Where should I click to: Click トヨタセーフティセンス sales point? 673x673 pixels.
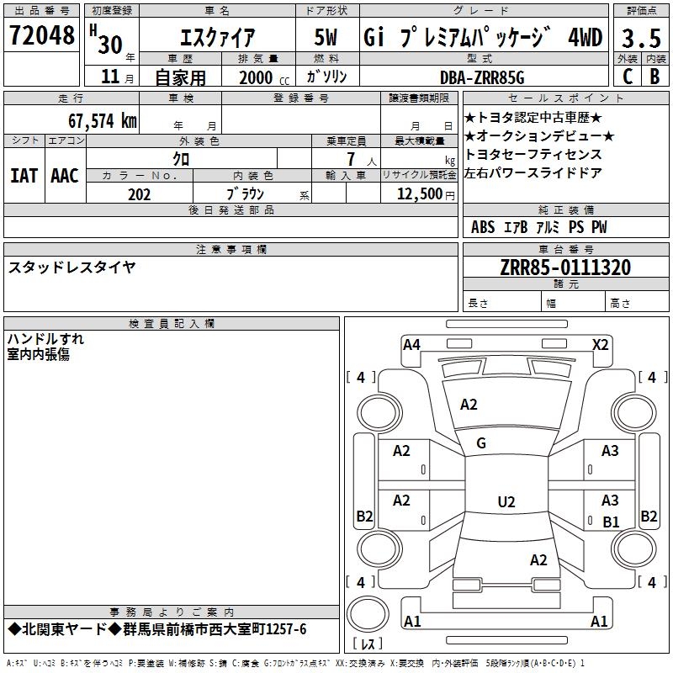click(x=533, y=154)
